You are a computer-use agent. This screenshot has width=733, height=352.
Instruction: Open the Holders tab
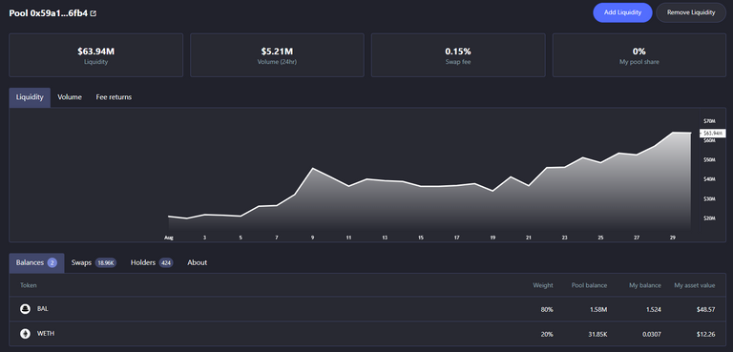[x=152, y=262]
